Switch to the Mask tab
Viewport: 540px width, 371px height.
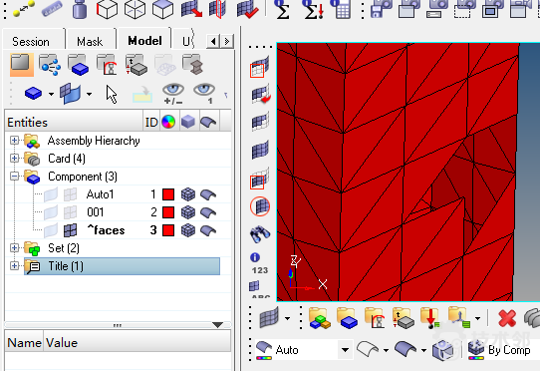[90, 41]
